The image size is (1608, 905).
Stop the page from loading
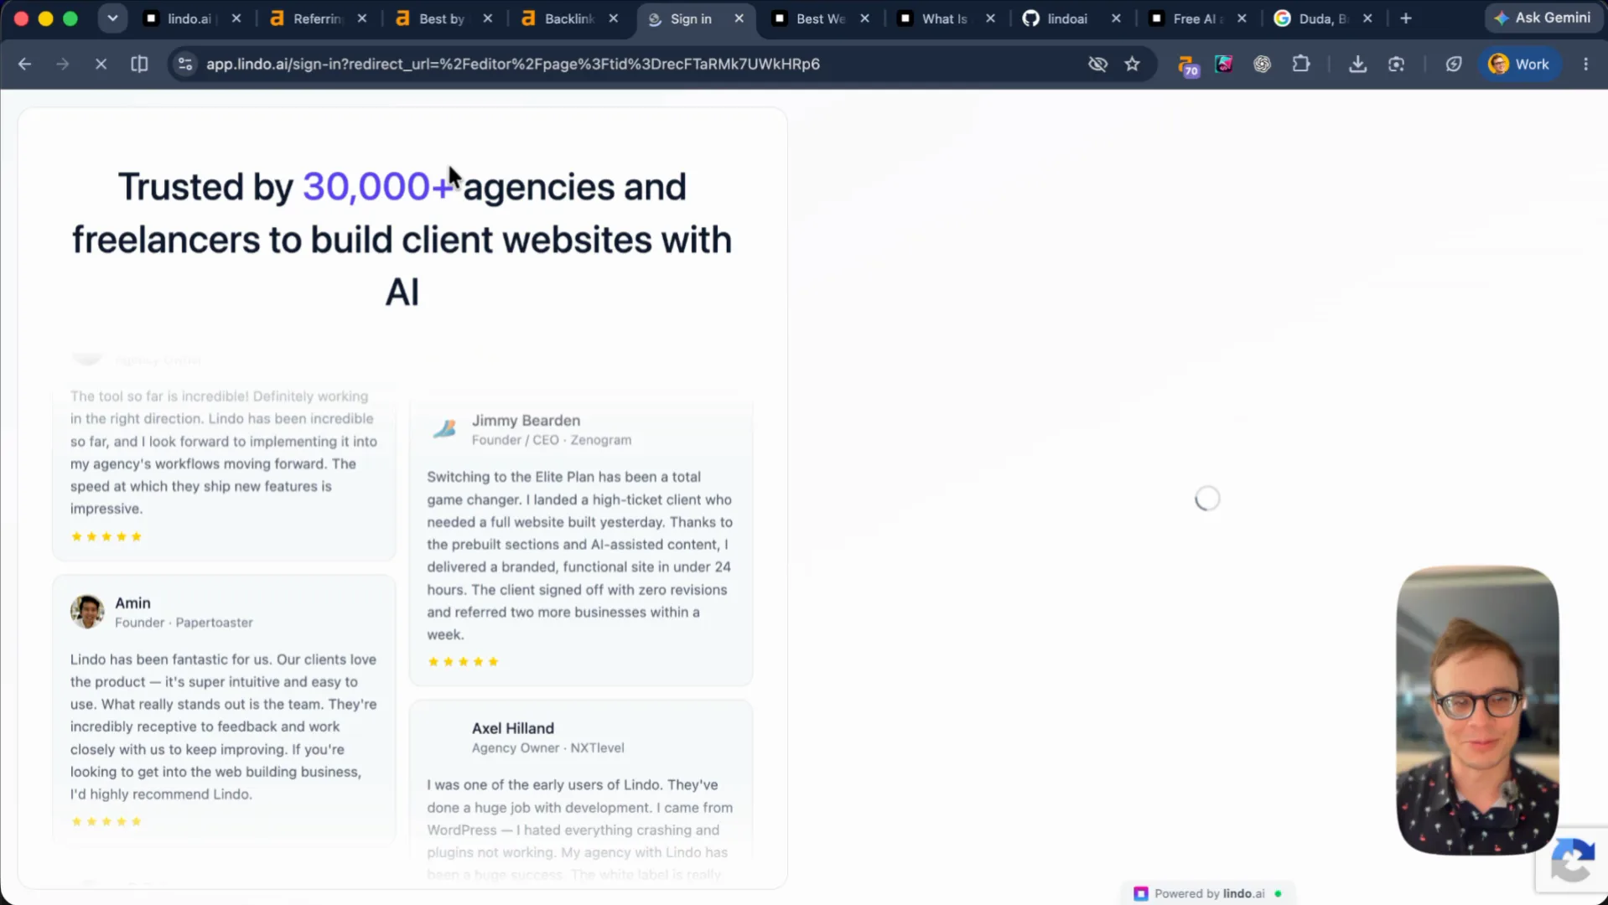(x=101, y=64)
